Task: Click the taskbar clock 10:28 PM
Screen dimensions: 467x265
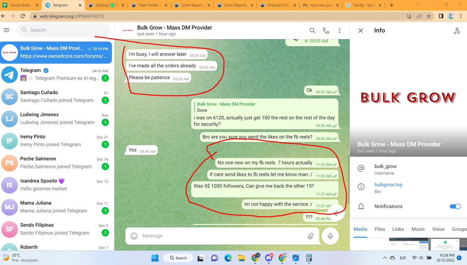Action: point(447,258)
